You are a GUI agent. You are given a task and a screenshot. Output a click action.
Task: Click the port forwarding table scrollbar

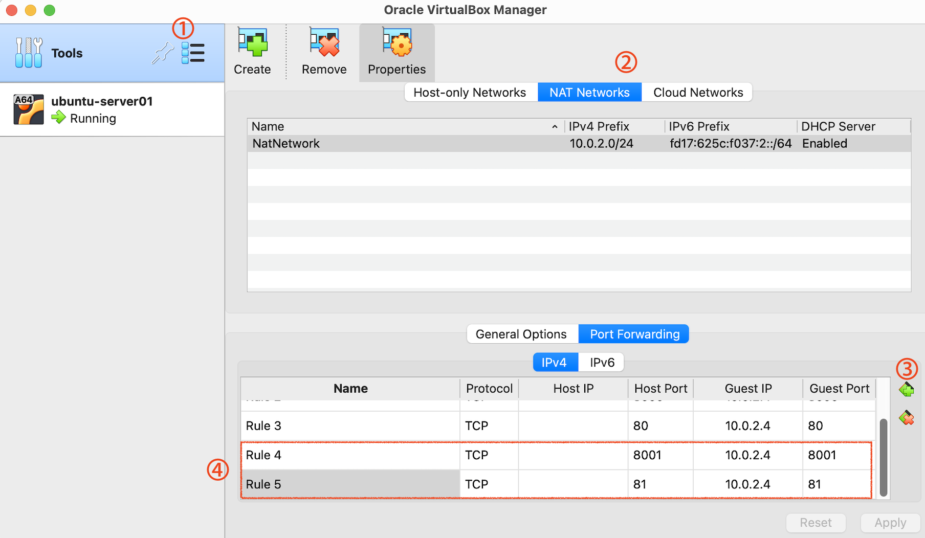[883, 457]
